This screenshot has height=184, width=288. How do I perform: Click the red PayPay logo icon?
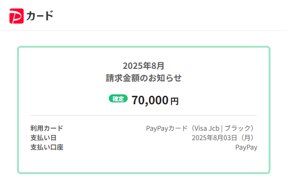[17, 16]
